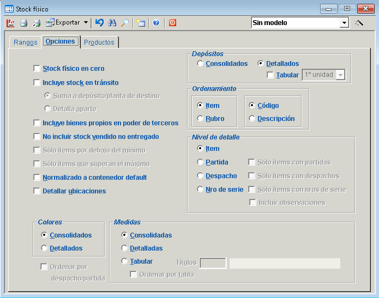Open the Productos tab

pos(99,42)
